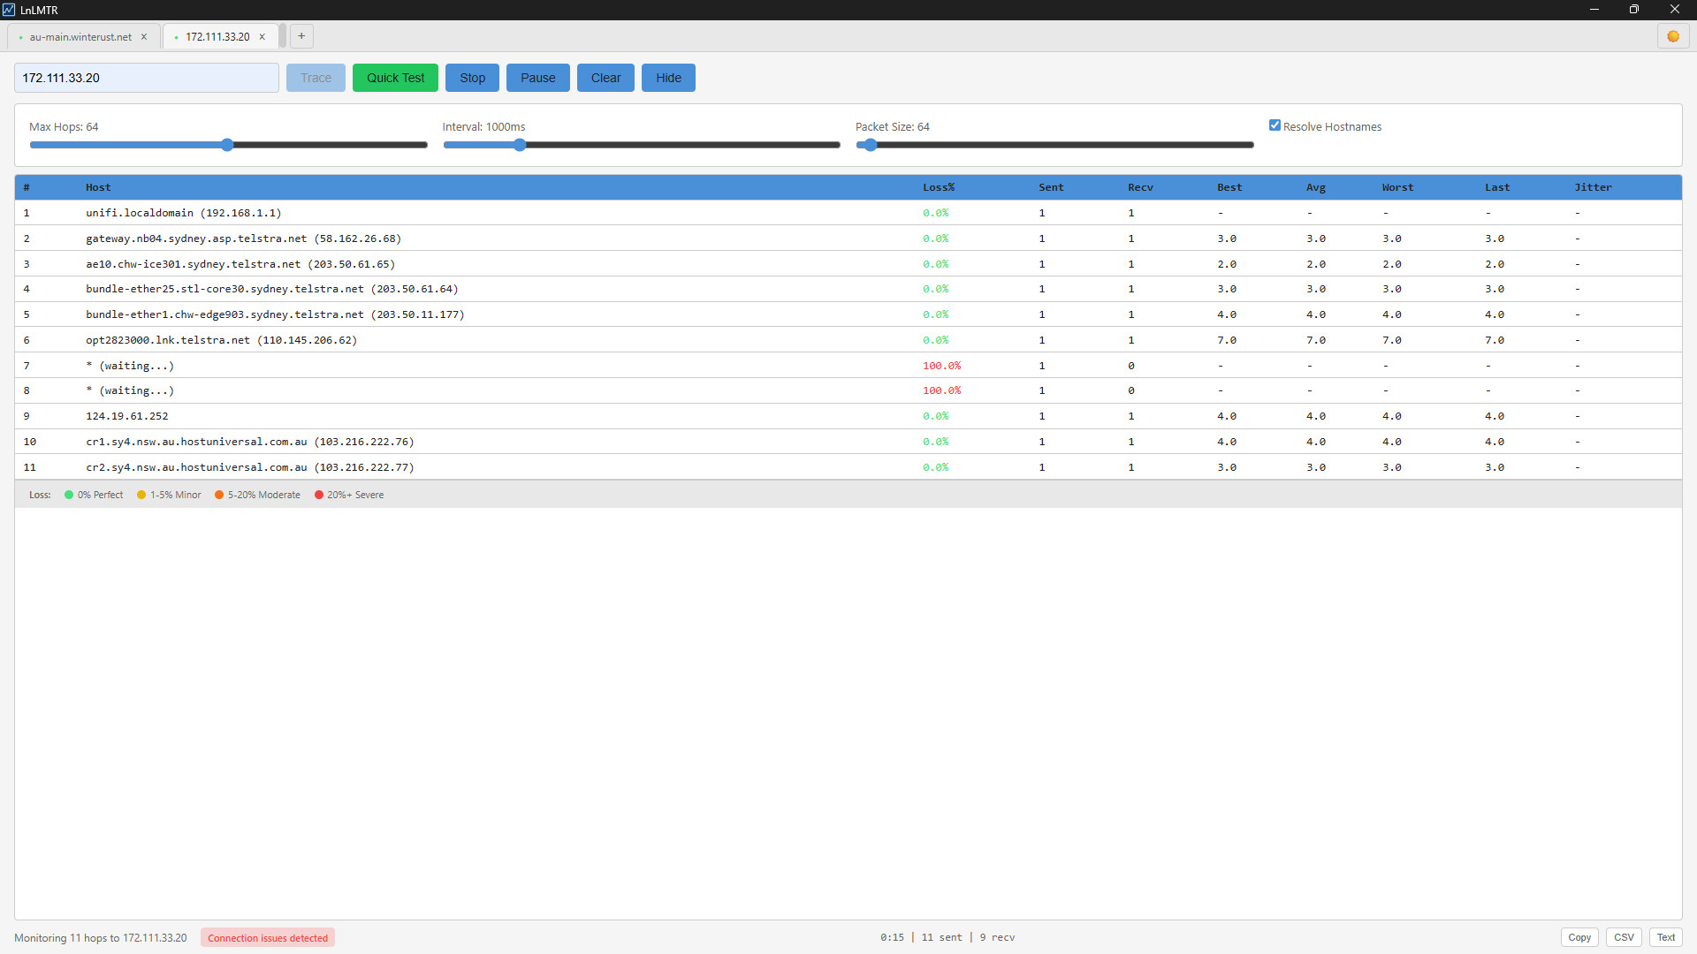Click the orange 5-20% Moderate legend dot
Image resolution: width=1697 pixels, height=954 pixels.
220,495
